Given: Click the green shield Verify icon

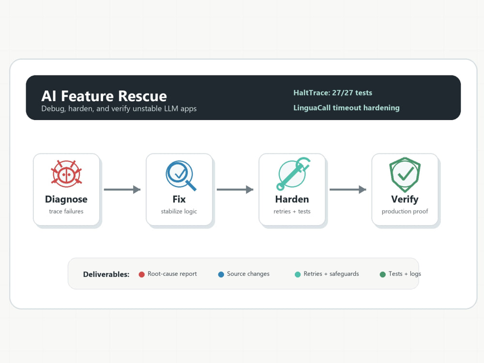Looking at the screenshot, I should pyautogui.click(x=405, y=174).
